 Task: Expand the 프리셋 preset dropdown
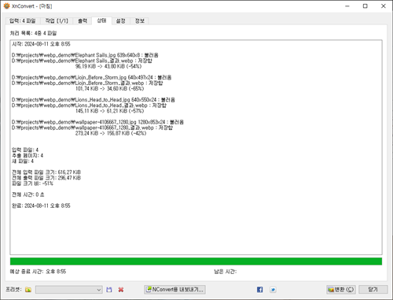[x=69, y=290]
